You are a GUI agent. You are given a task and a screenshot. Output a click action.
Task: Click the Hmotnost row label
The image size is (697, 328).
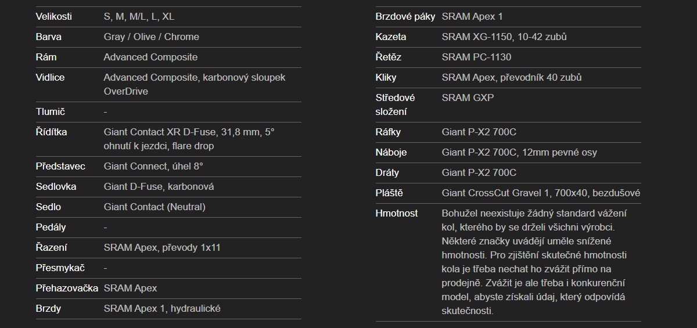[x=397, y=213]
